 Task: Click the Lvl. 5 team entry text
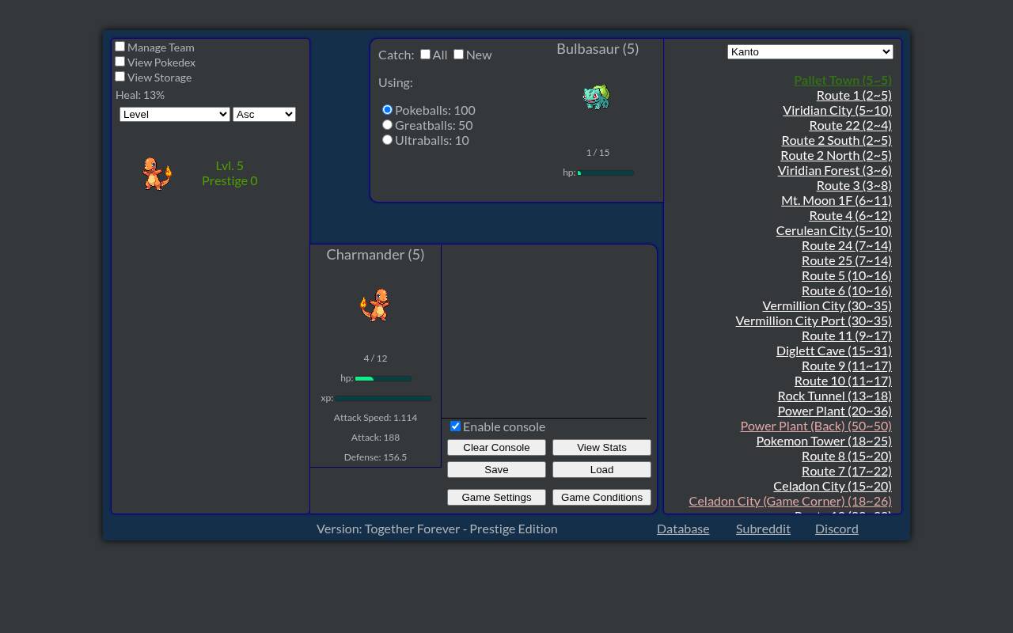tap(230, 165)
